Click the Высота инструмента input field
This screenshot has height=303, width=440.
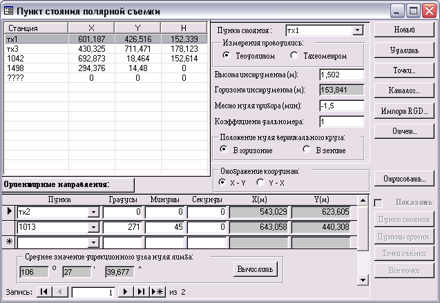coord(341,75)
